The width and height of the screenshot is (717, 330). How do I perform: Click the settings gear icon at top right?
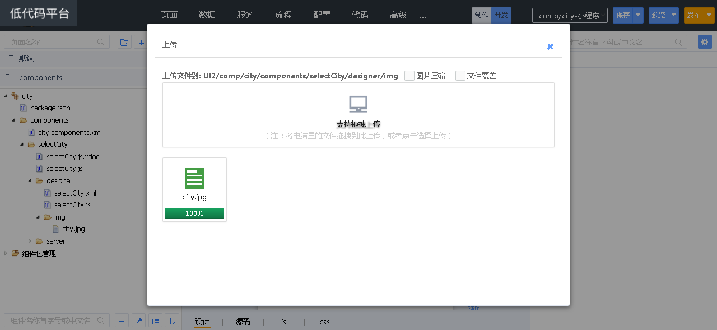point(705,42)
